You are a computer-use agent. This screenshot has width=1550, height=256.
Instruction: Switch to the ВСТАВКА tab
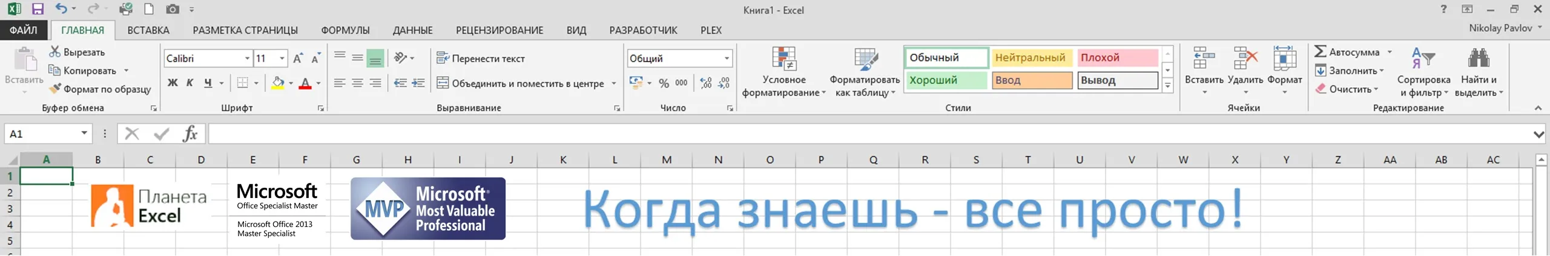tap(148, 30)
